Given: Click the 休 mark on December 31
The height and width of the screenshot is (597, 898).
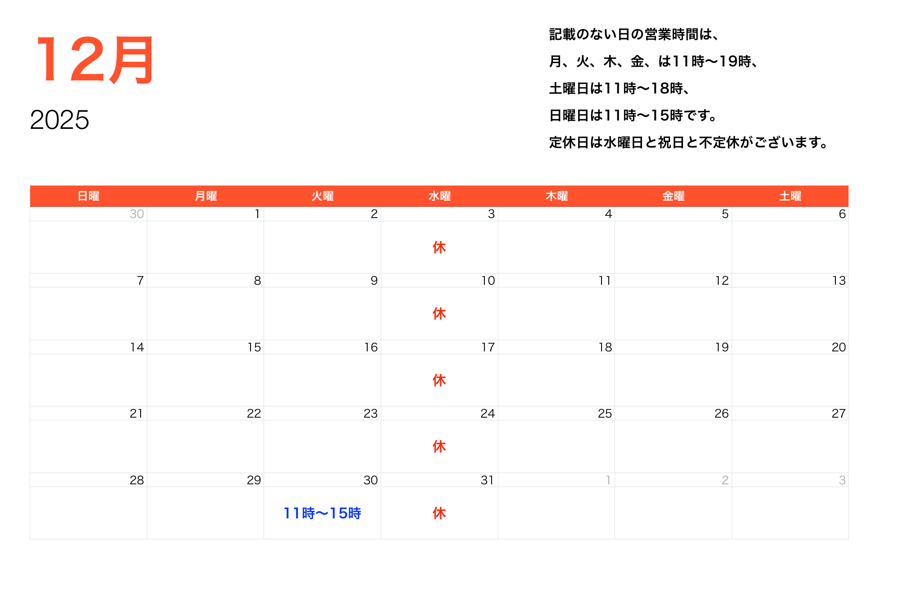Looking at the screenshot, I should point(439,513).
